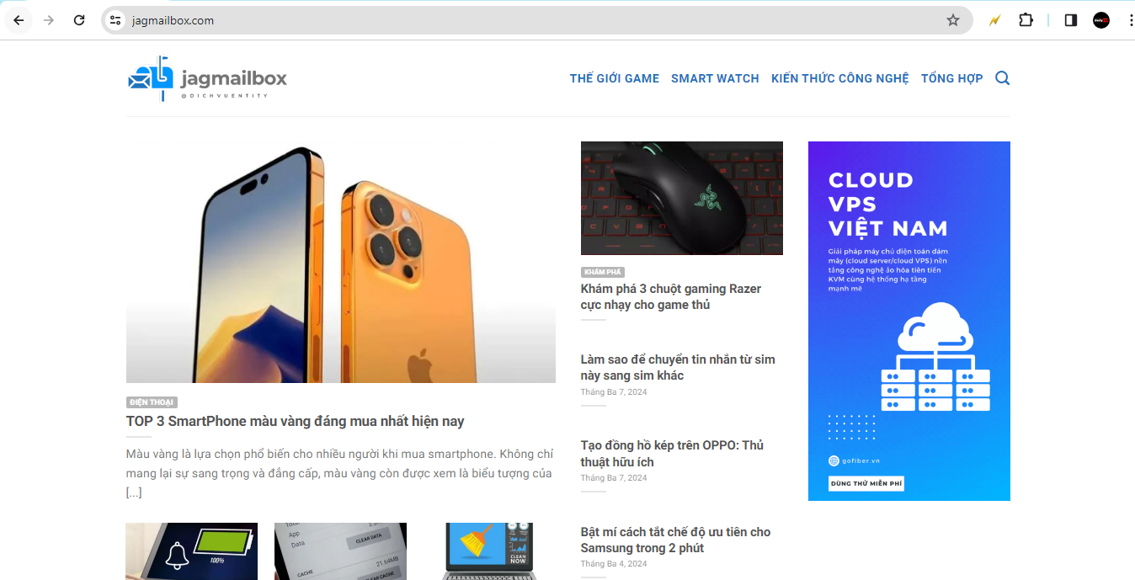Click DÙNG THỬ MIỄN PHÍ button
The height and width of the screenshot is (580, 1135).
click(x=866, y=483)
